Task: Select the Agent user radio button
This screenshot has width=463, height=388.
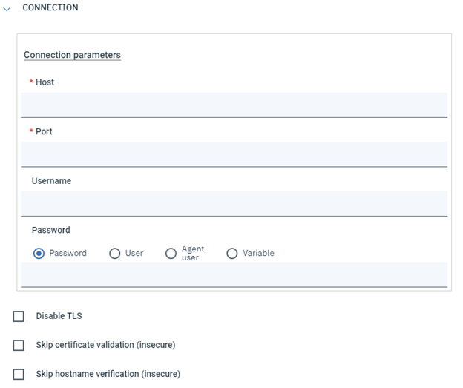Action: [x=171, y=254]
